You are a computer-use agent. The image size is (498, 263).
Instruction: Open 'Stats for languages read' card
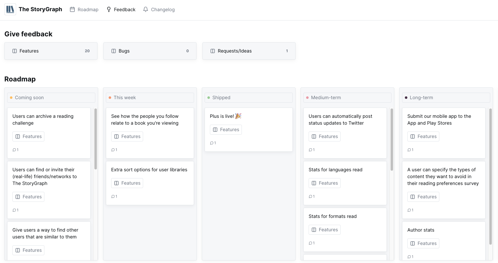pos(345,183)
